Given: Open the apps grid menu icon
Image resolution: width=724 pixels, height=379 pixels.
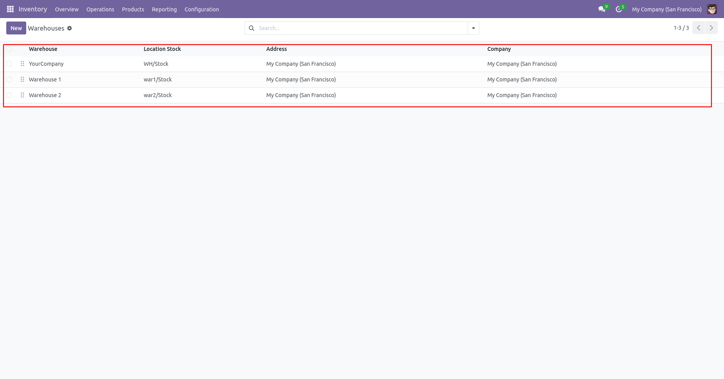Looking at the screenshot, I should point(10,9).
